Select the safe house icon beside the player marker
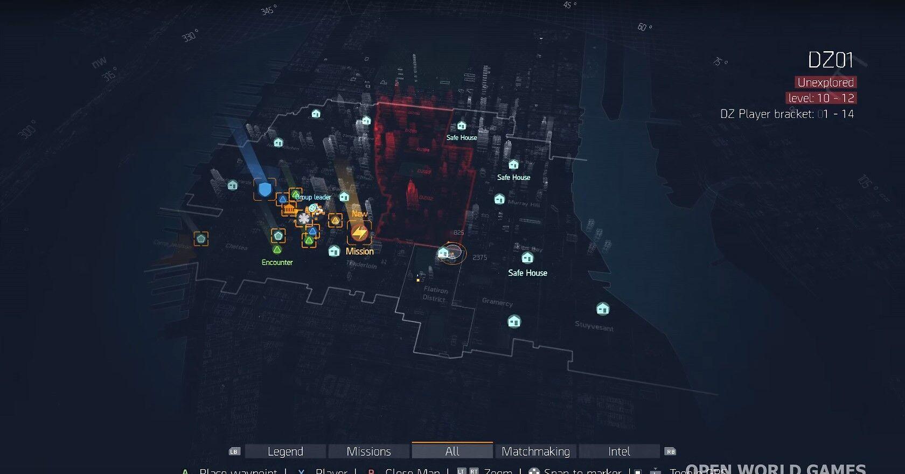 click(443, 253)
